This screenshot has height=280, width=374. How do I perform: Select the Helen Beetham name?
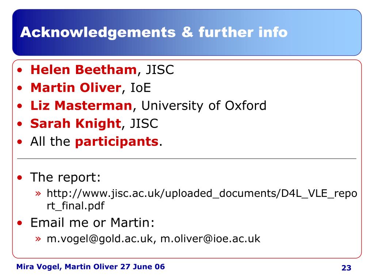(x=84, y=70)
